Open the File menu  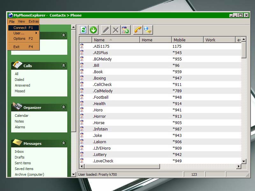point(12,21)
